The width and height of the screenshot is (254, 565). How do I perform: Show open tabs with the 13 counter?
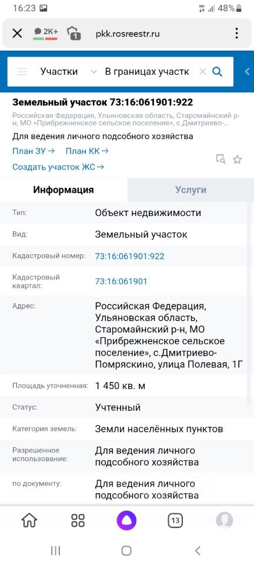(x=175, y=521)
